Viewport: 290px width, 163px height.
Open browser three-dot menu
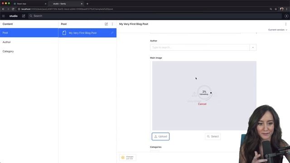coord(287,9)
